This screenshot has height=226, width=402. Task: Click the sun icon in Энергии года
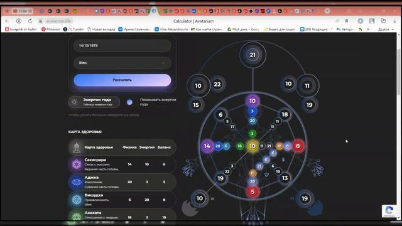click(x=74, y=102)
